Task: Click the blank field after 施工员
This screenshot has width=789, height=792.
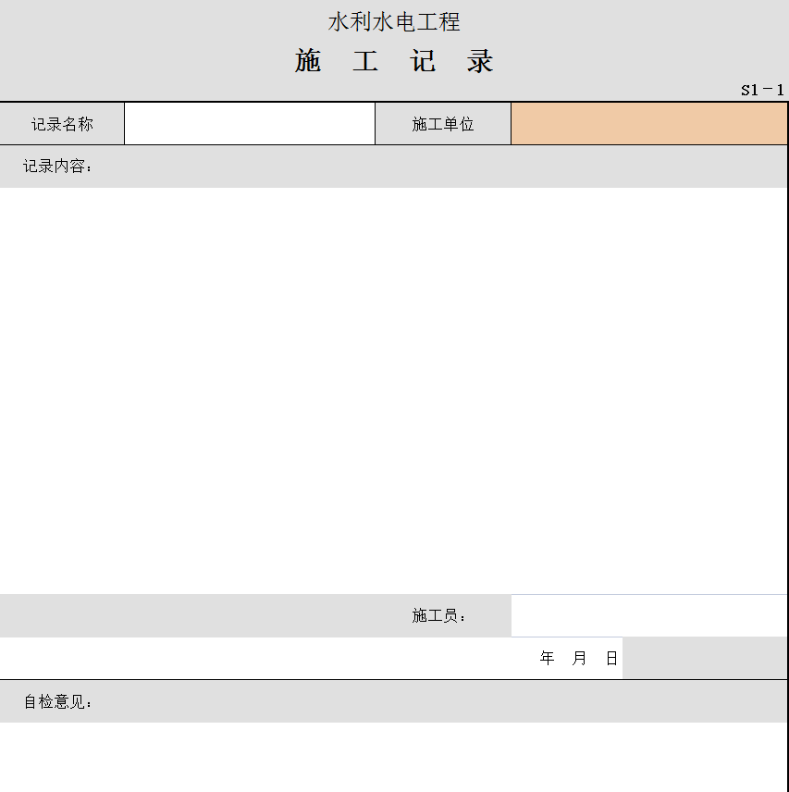Action: [x=648, y=615]
